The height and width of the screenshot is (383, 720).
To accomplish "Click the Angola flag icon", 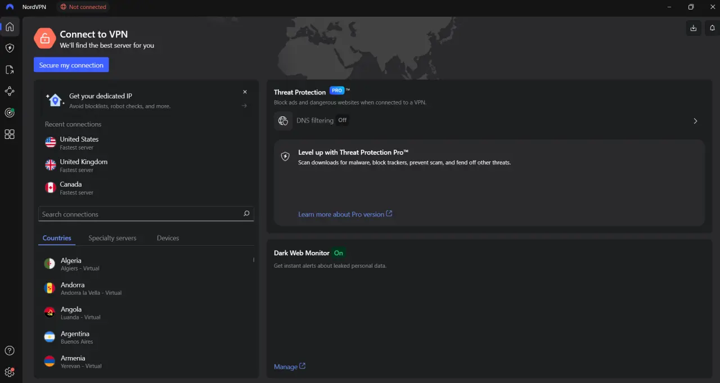I will 49,313.
